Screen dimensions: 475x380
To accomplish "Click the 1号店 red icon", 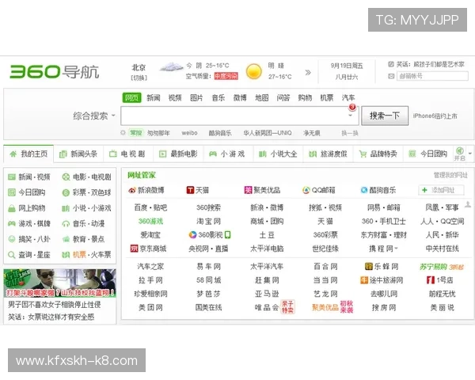I will [x=431, y=280].
